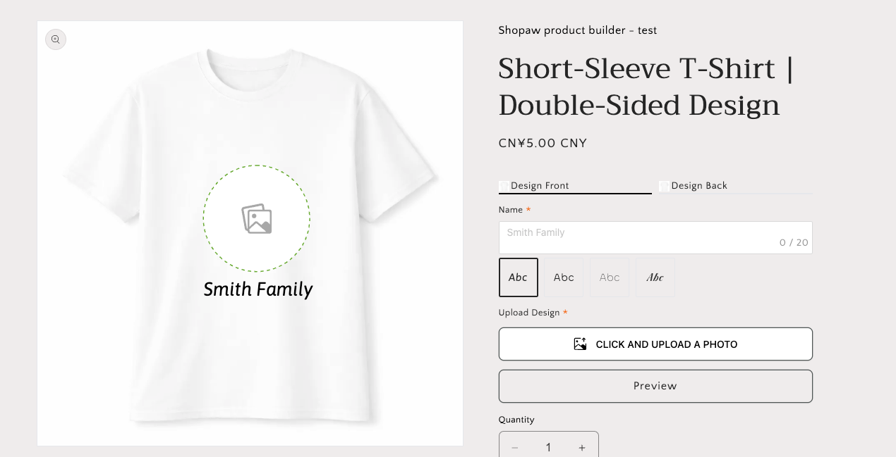896x457 pixels.
Task: Click the upload photo icon with sparkle
Action: pos(580,344)
